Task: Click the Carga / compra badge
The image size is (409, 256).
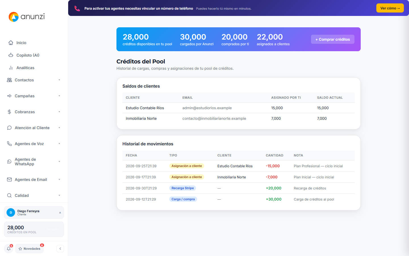Action: pyautogui.click(x=183, y=199)
